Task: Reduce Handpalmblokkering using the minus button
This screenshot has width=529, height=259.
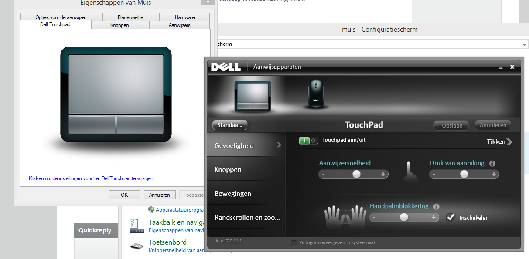Action: tap(374, 217)
